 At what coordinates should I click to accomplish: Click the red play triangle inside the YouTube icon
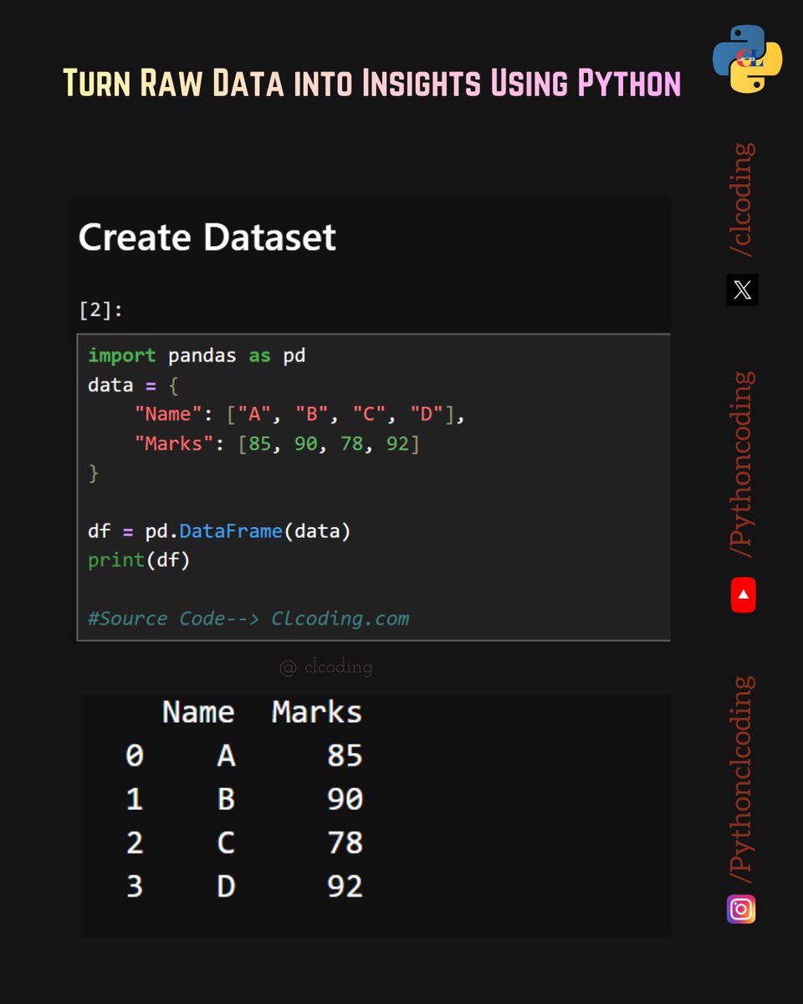(x=743, y=594)
